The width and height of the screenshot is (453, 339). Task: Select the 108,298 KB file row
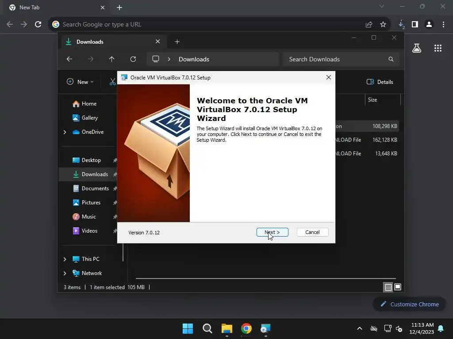(367, 126)
